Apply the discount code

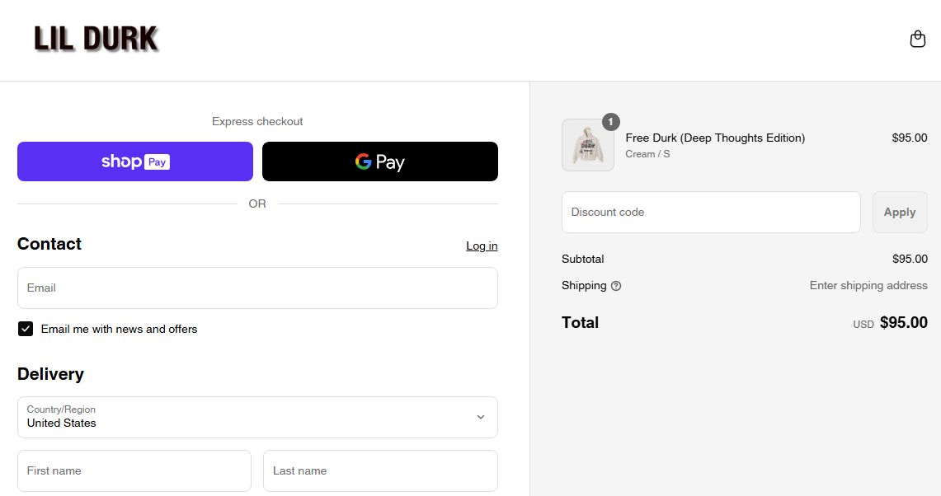pos(900,213)
